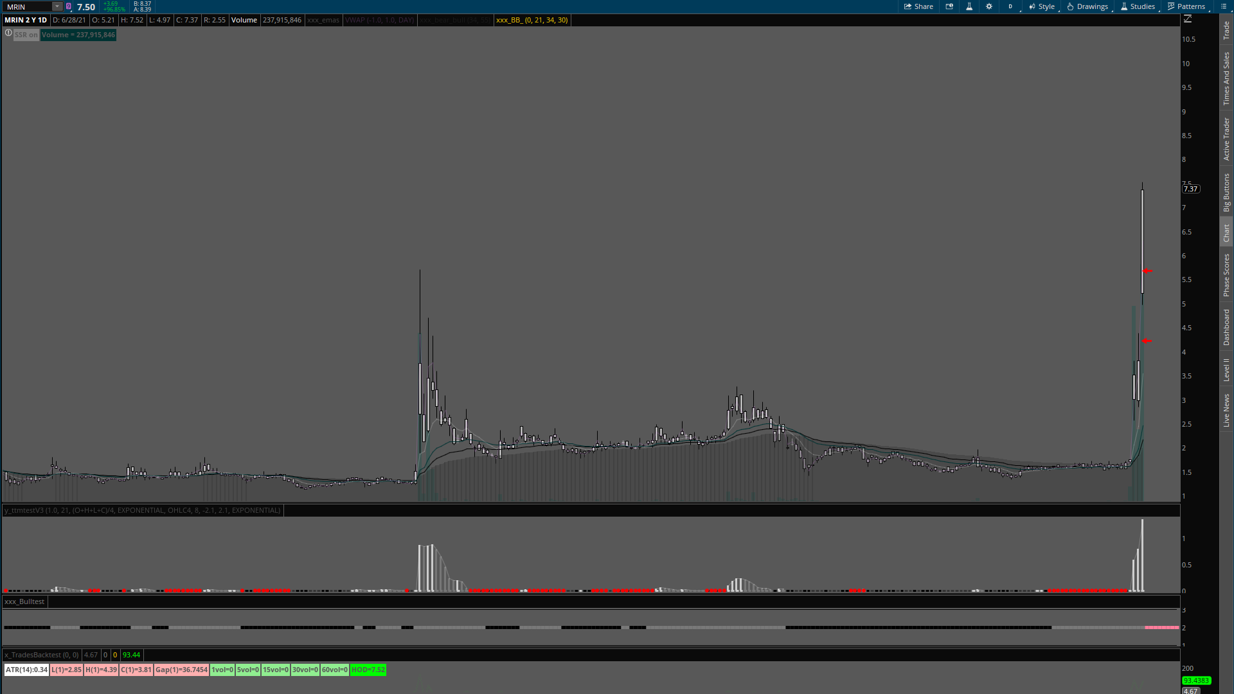Click the flask Edit Studies icon

point(969,6)
